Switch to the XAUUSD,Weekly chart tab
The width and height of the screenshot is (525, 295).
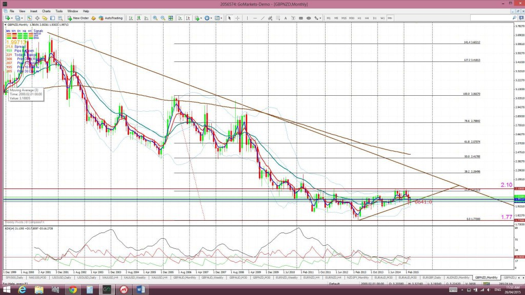point(135,278)
